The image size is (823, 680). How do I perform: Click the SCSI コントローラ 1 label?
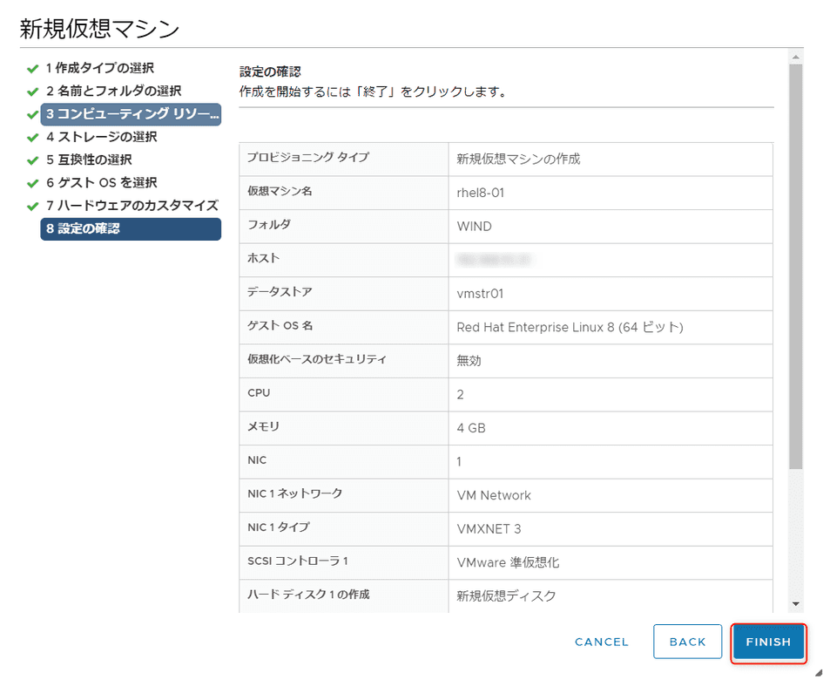coord(298,561)
